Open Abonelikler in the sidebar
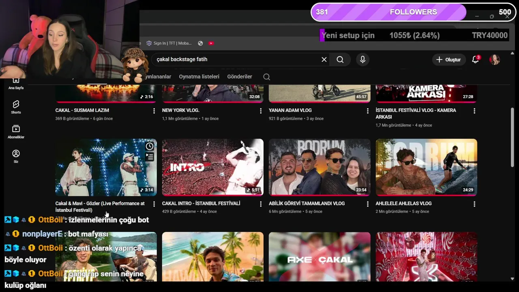519x292 pixels. pos(16,132)
